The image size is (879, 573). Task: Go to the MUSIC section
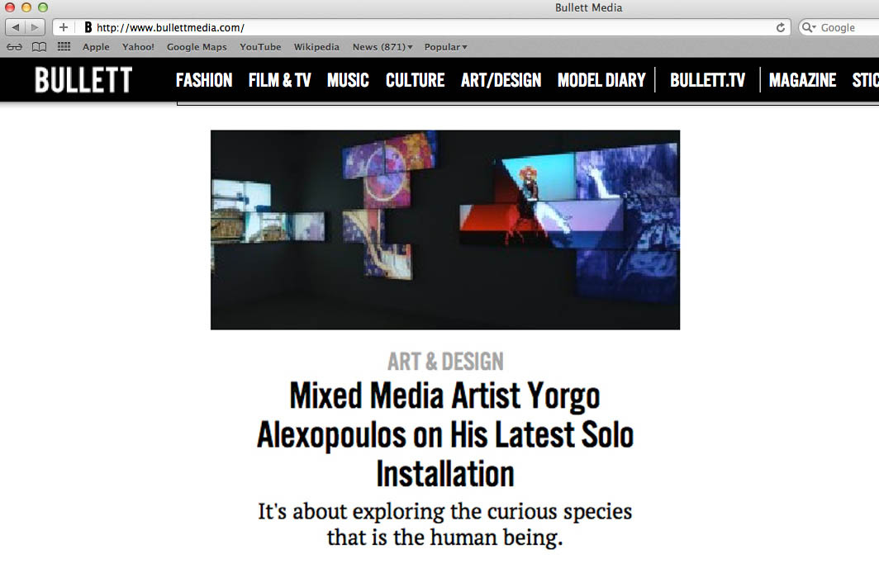348,80
